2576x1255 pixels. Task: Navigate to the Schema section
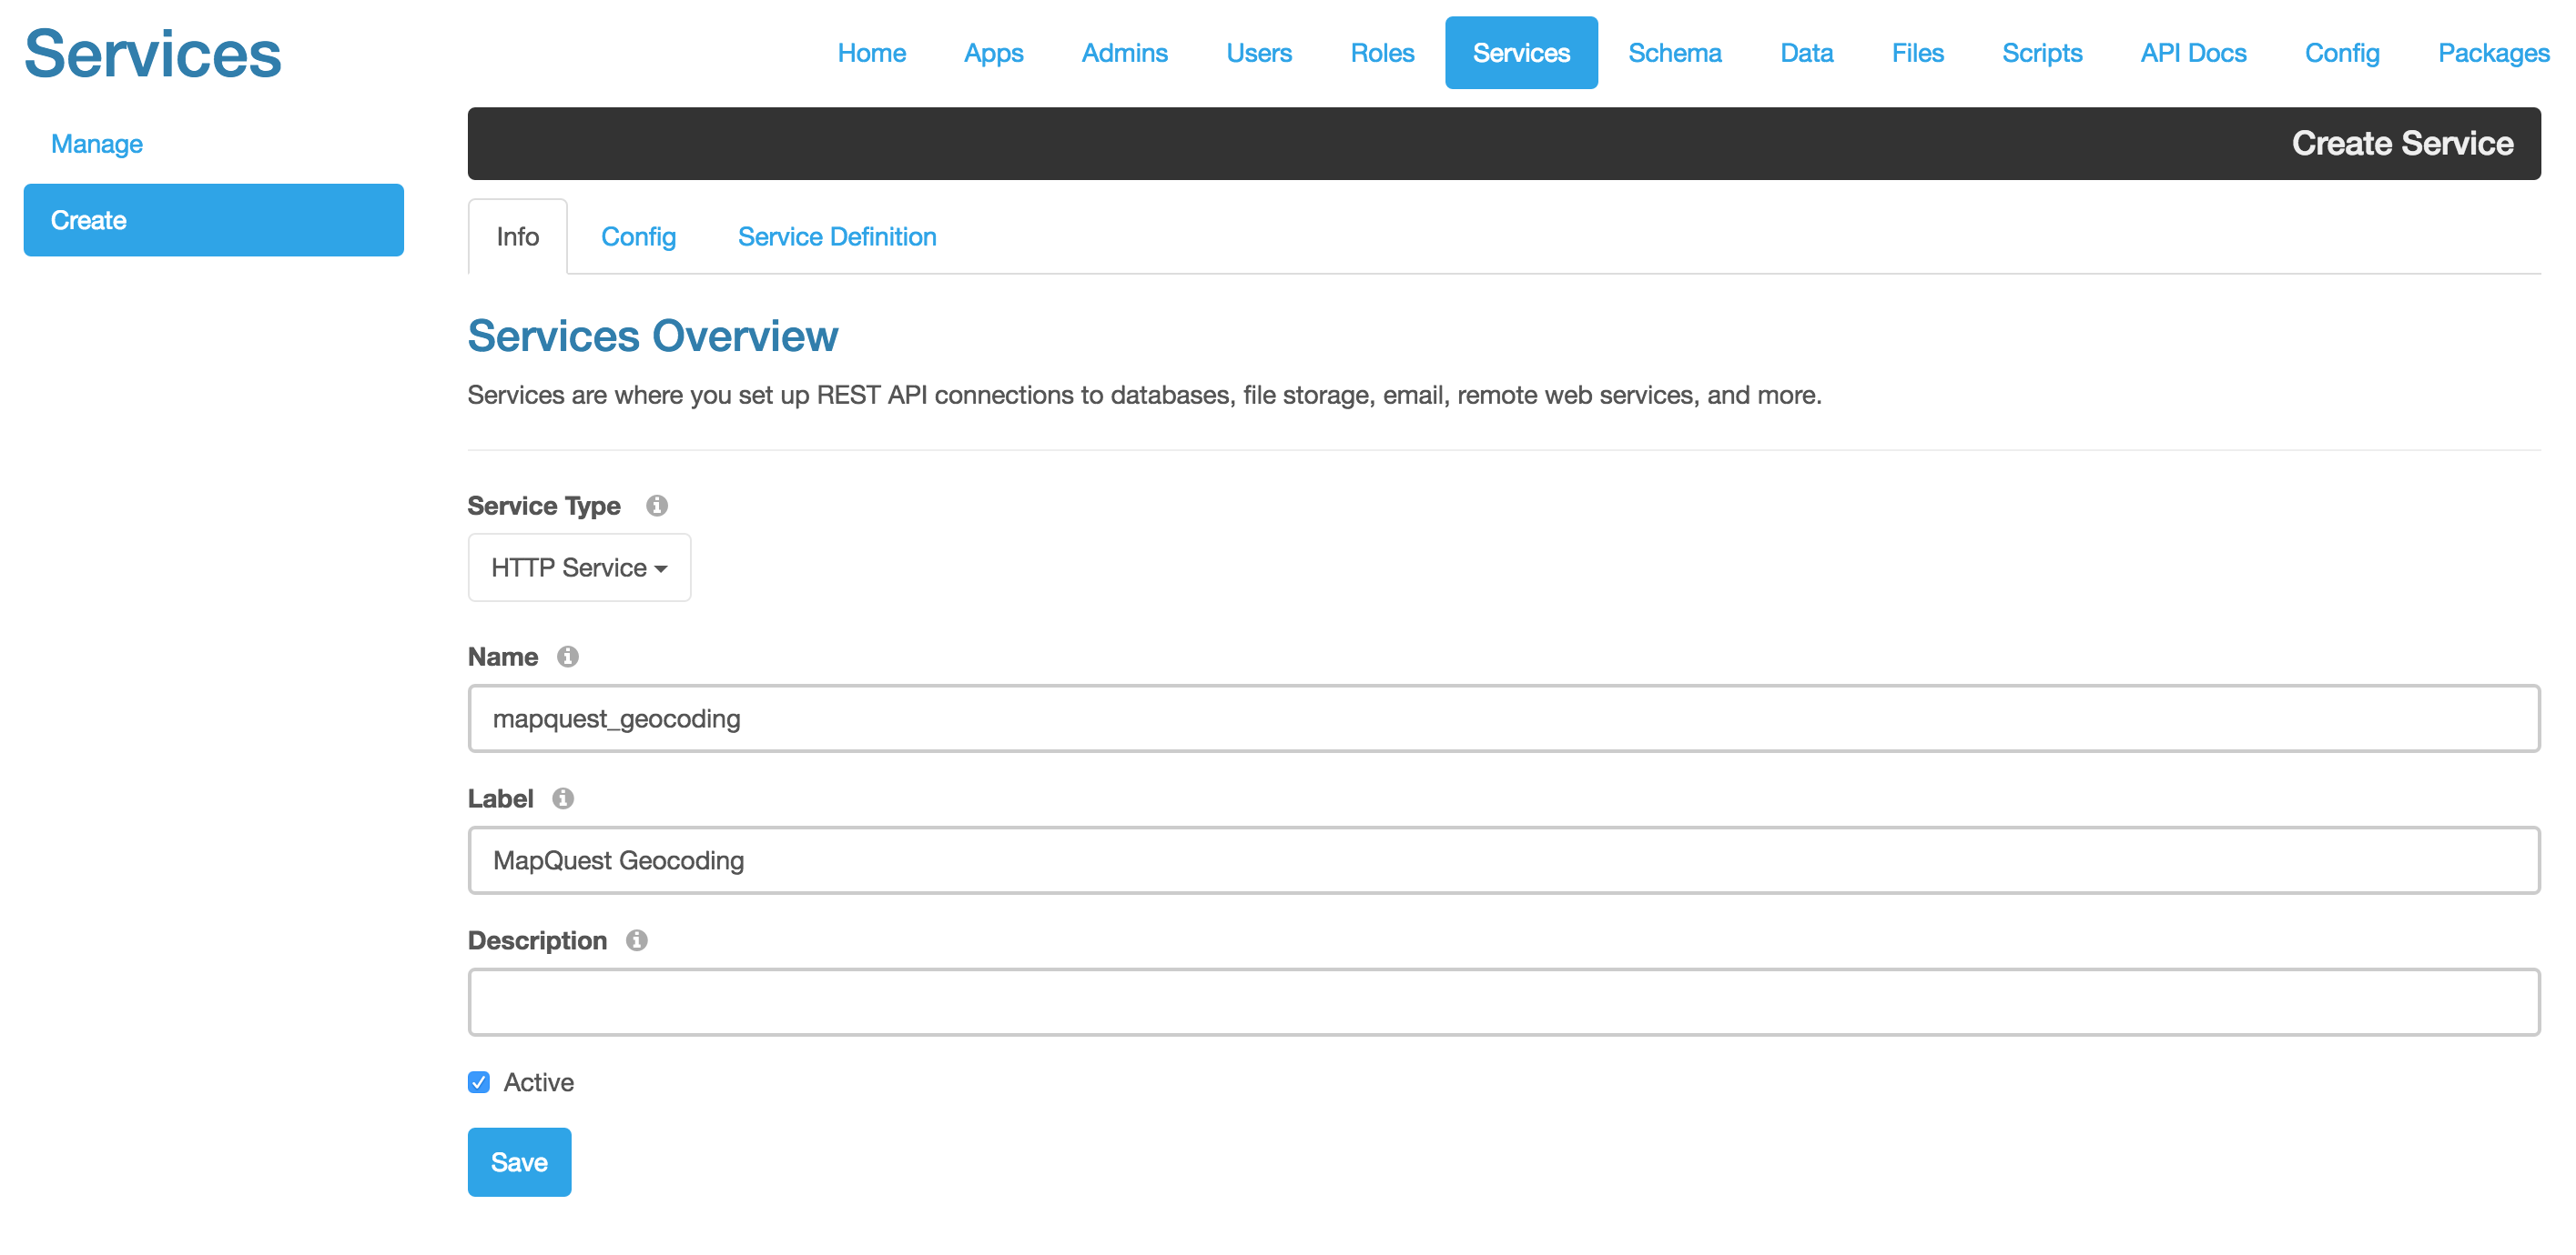[x=1675, y=53]
